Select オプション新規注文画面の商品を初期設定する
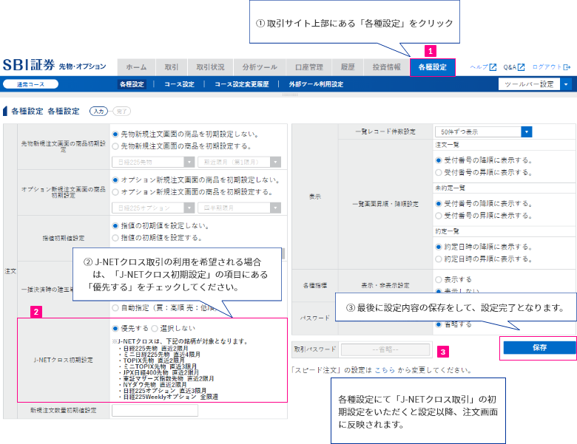The height and width of the screenshot is (444, 577). tap(115, 192)
